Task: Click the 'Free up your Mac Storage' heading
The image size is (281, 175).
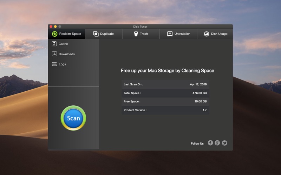Action: point(168,71)
